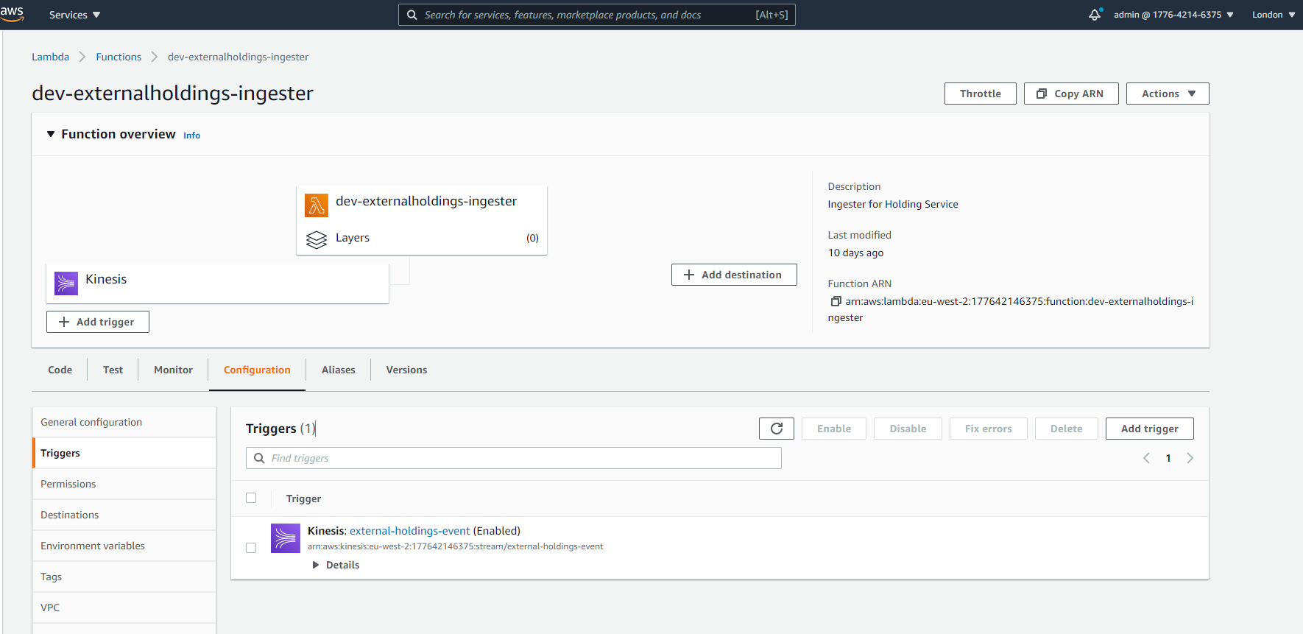Screen dimensions: 1303x634
Task: Open the Actions dropdown
Action: tap(1167, 94)
